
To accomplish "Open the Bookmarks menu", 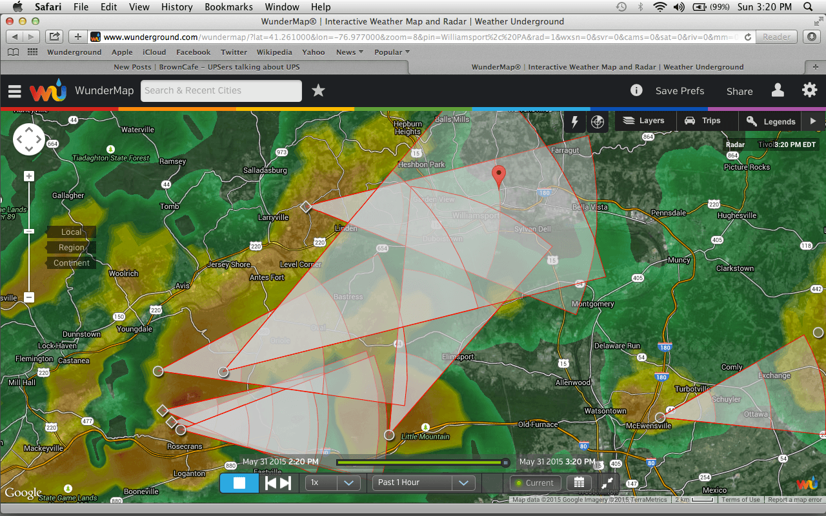I will [229, 7].
